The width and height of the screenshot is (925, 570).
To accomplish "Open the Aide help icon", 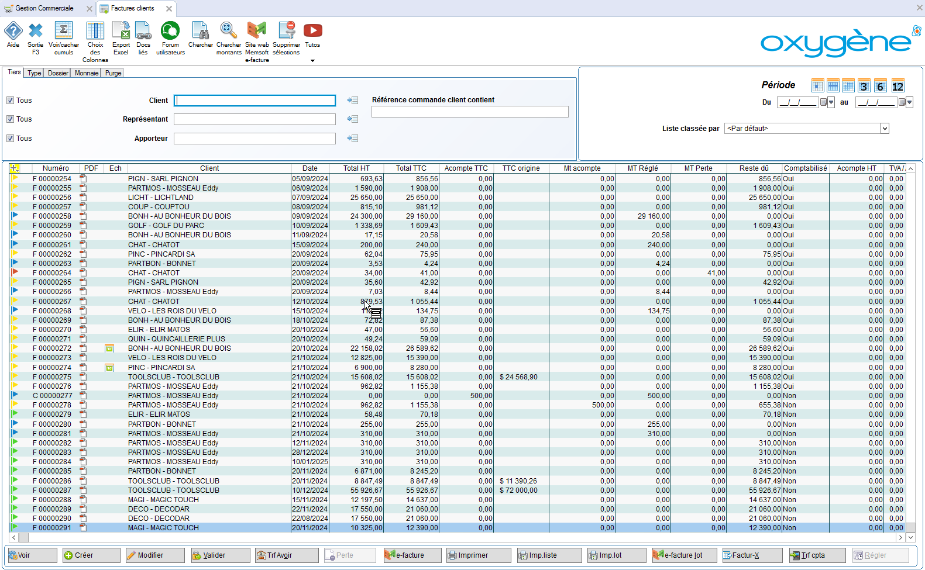I will (13, 31).
